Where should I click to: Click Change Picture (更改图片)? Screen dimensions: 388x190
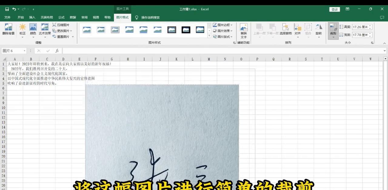tap(62, 31)
